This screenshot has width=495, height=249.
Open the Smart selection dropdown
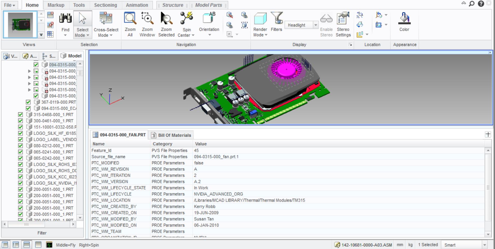pos(484,245)
